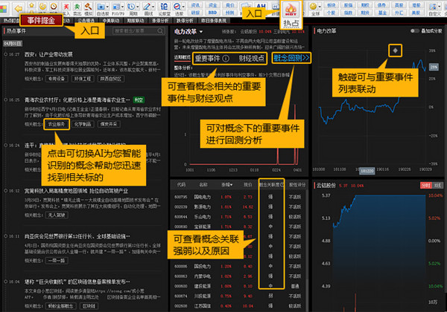Switch to the 跌停分析 tab

185,21
